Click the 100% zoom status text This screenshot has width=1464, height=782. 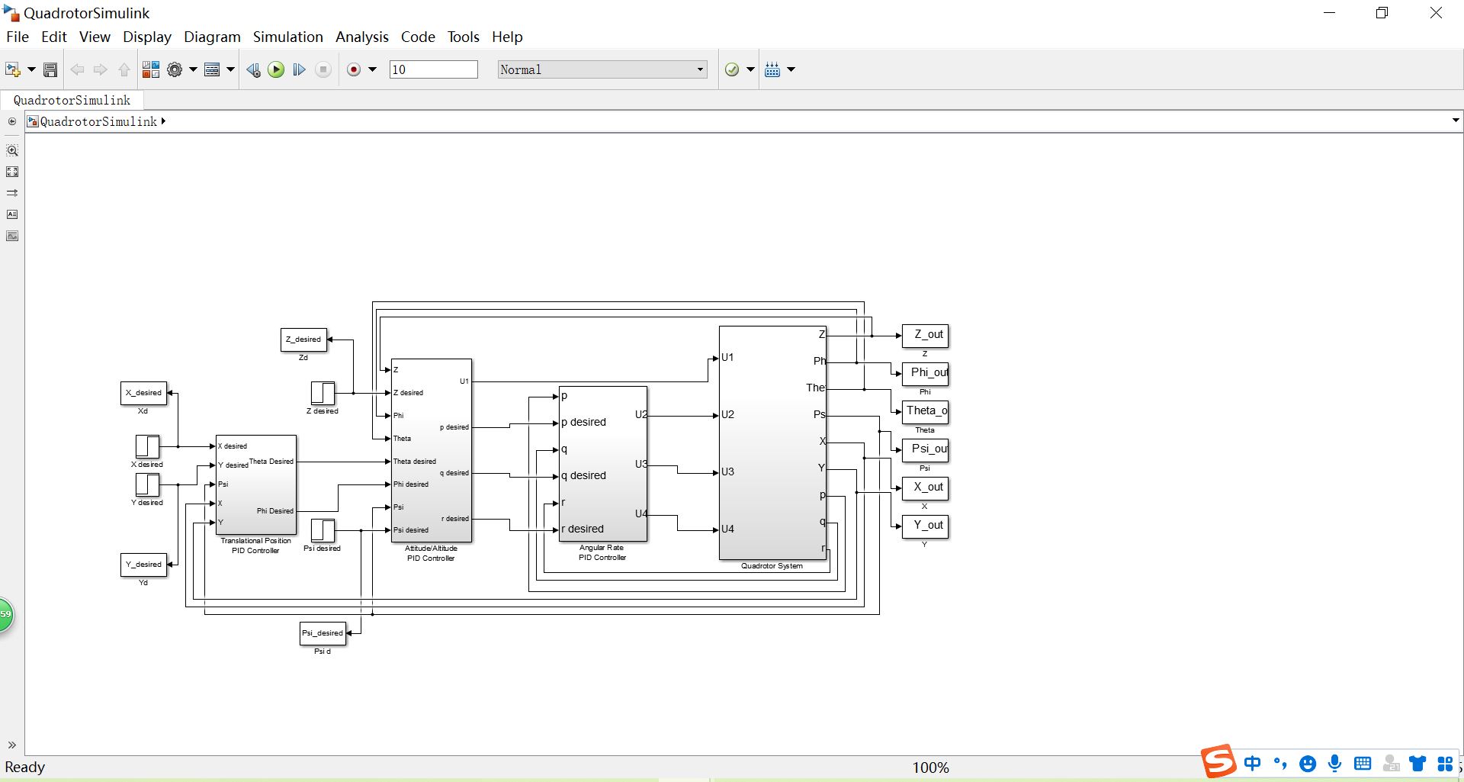pyautogui.click(x=931, y=768)
